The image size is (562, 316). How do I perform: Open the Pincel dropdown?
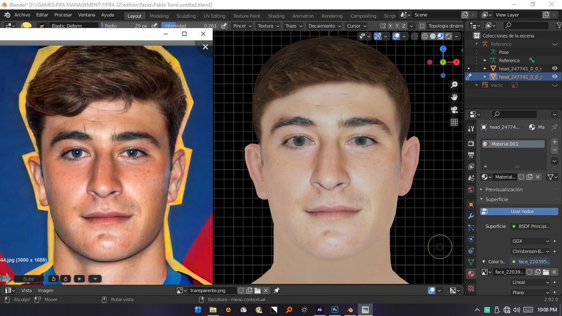242,26
